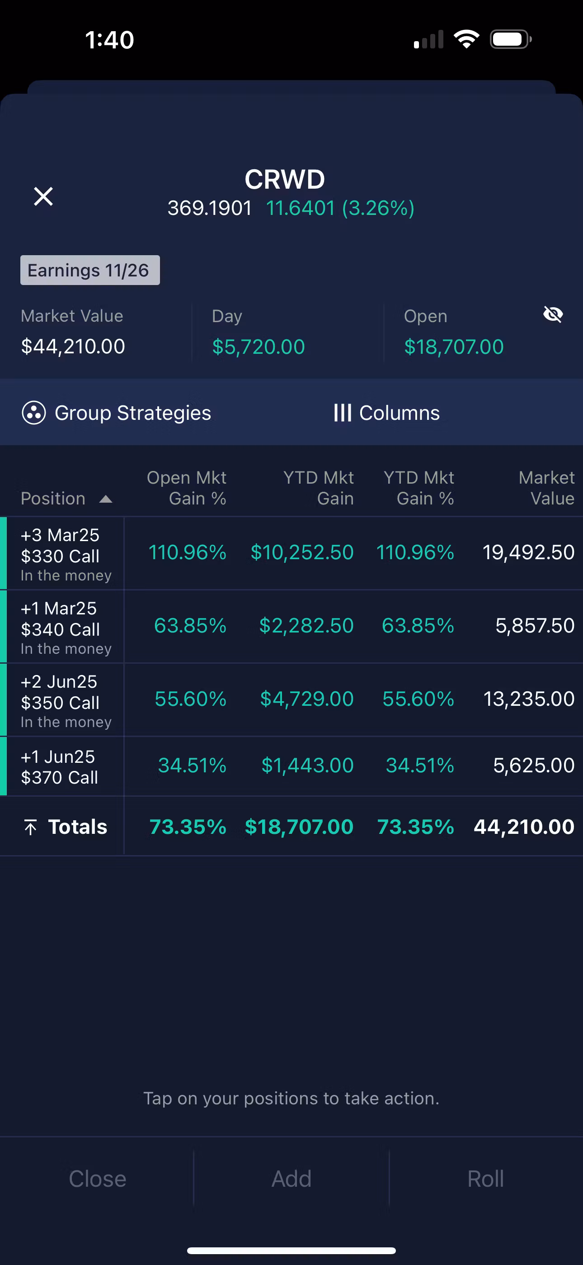Screen dimensions: 583x1265
Task: Close the CRWD position sheet with X
Action: coord(43,196)
